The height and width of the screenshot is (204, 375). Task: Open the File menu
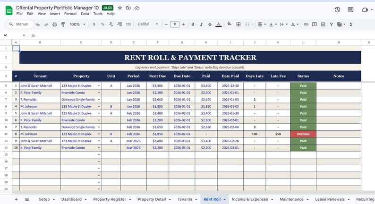[x=19, y=14]
